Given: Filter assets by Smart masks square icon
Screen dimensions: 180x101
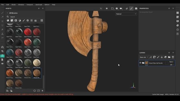Looking at the screenshot, I should coord(16,20).
